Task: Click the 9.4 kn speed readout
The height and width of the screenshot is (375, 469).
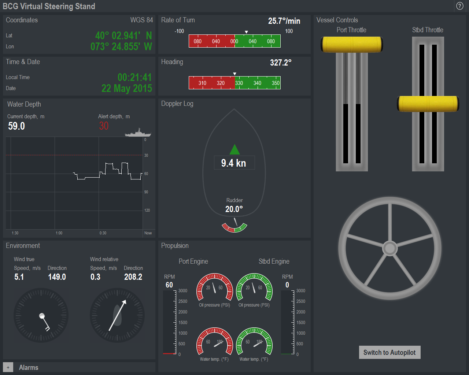Action: [x=234, y=162]
